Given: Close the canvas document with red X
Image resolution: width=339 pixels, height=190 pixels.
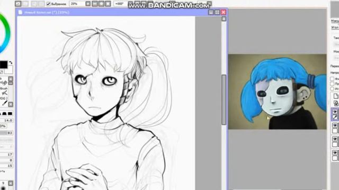Looking at the screenshot, I should [224, 12].
